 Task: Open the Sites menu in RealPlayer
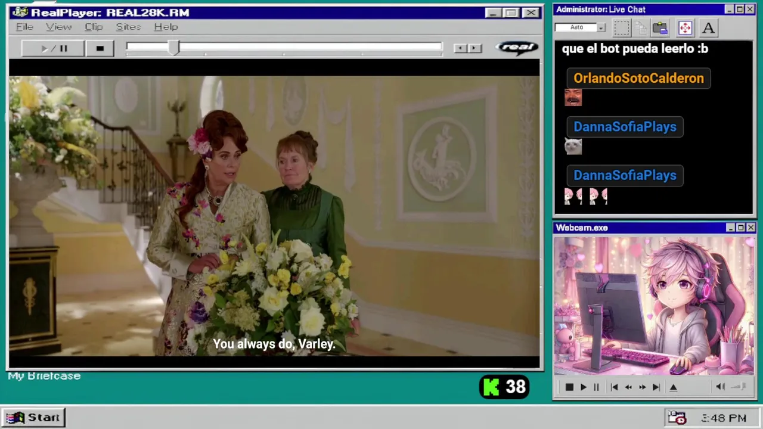(x=128, y=27)
